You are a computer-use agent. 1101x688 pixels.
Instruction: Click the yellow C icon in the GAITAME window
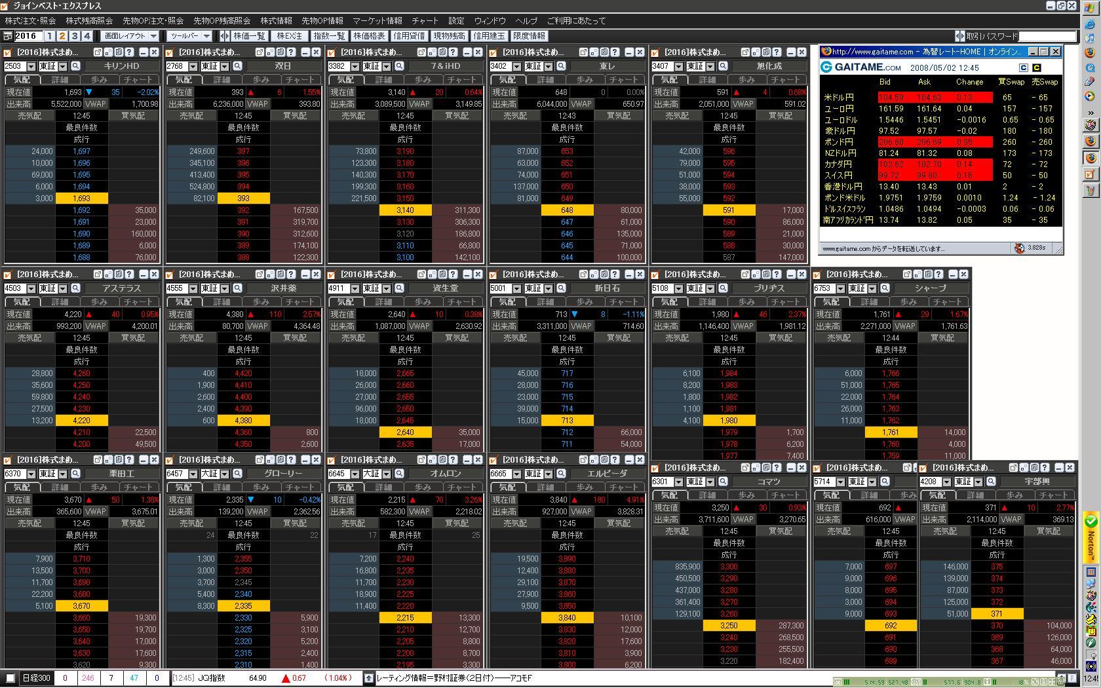(1037, 67)
